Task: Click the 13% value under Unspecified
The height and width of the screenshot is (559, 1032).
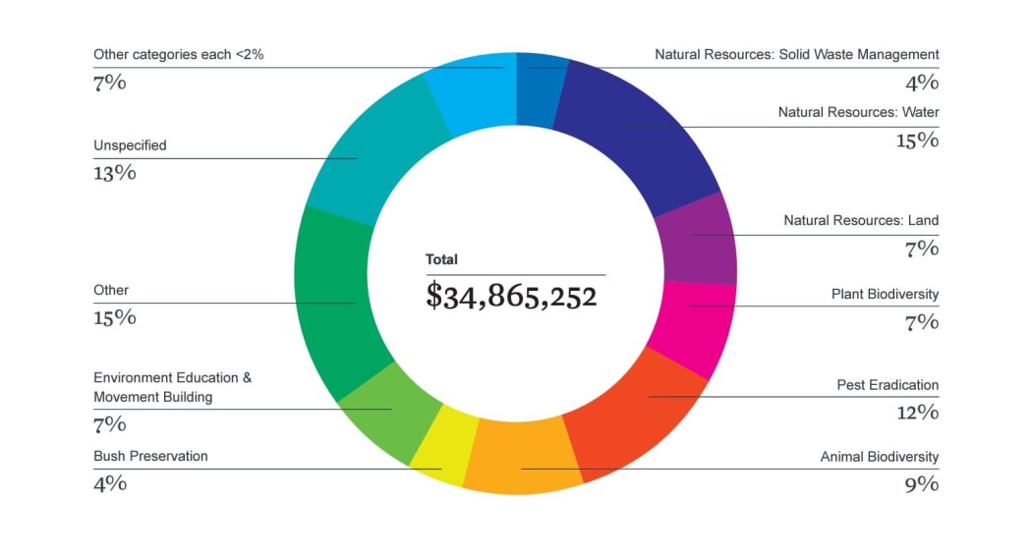Action: pyautogui.click(x=115, y=173)
